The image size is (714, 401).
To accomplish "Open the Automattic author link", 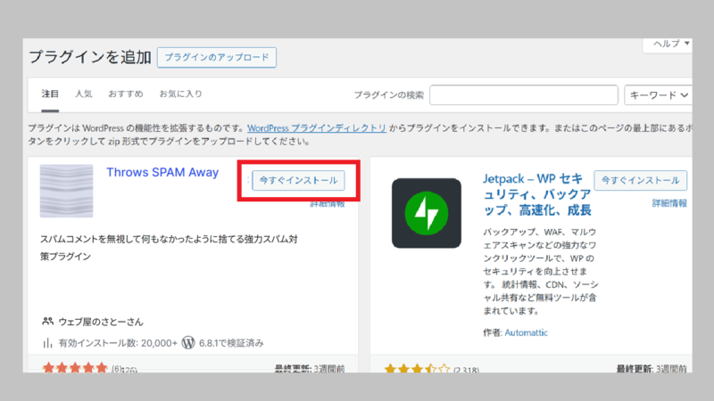I will pos(526,332).
